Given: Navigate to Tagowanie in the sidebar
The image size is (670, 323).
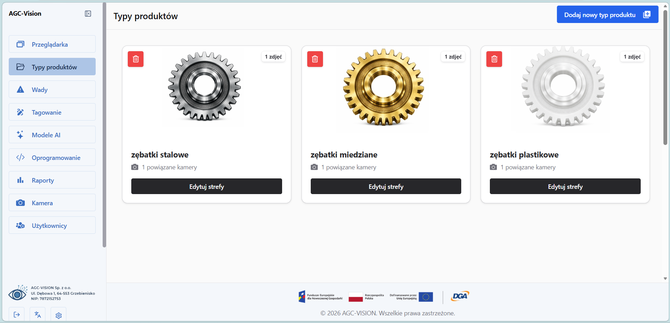Looking at the screenshot, I should pyautogui.click(x=52, y=112).
